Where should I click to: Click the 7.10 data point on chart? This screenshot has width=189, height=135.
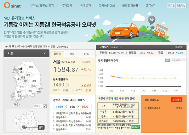[111, 76]
